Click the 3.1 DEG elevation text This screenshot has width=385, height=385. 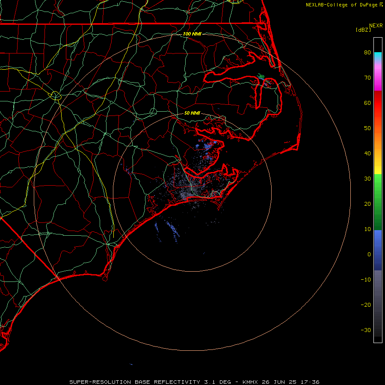click(x=218, y=382)
